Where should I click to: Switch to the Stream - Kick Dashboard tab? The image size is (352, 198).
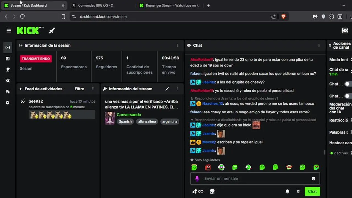click(x=34, y=5)
